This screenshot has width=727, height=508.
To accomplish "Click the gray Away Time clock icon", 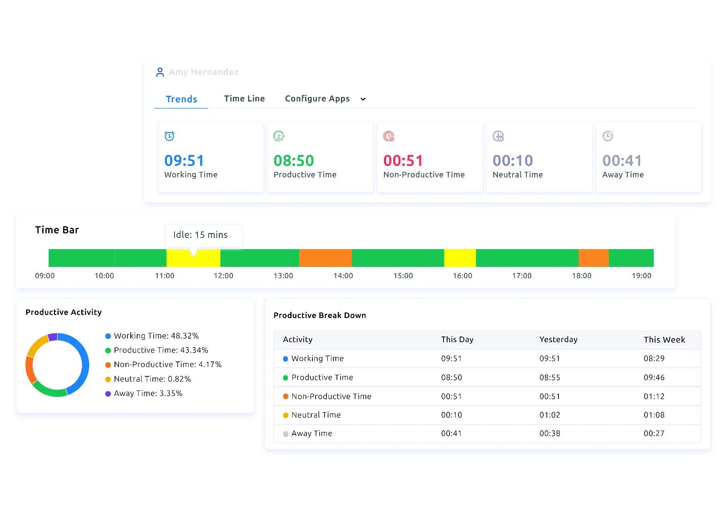I will 607,136.
